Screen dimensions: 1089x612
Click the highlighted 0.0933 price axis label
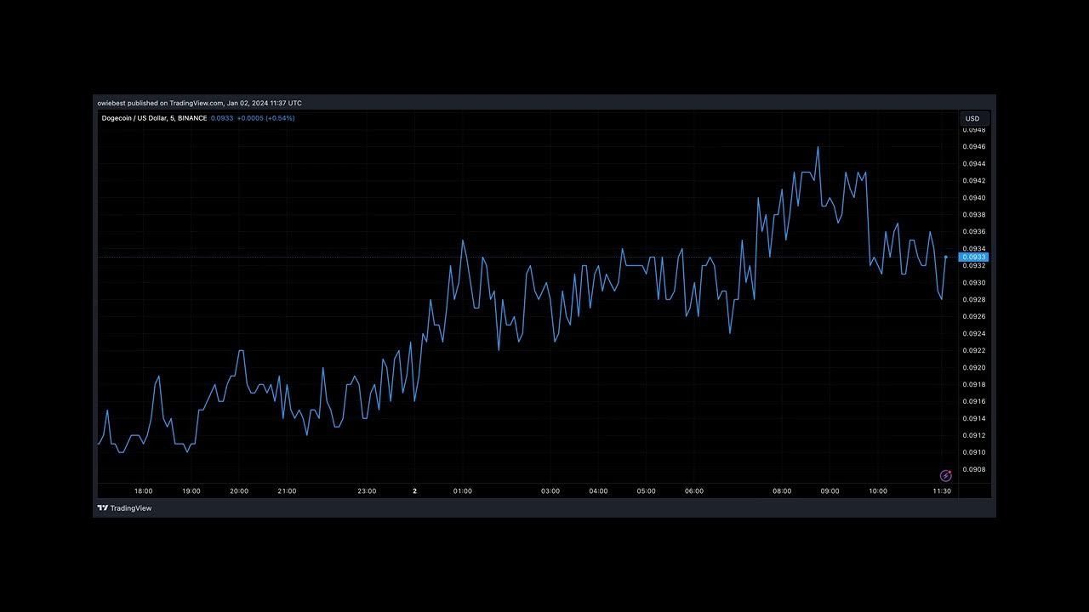point(973,257)
